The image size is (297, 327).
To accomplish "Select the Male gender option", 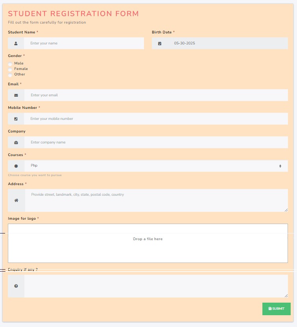I will point(10,64).
